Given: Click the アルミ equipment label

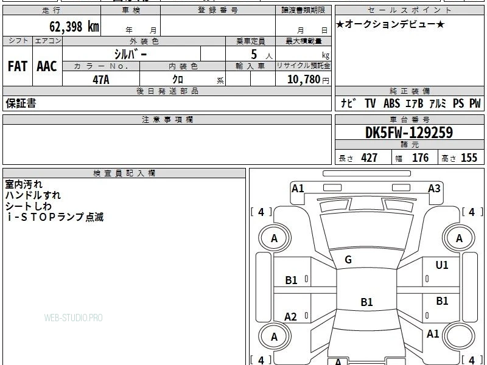Looking at the screenshot, I should [438, 103].
